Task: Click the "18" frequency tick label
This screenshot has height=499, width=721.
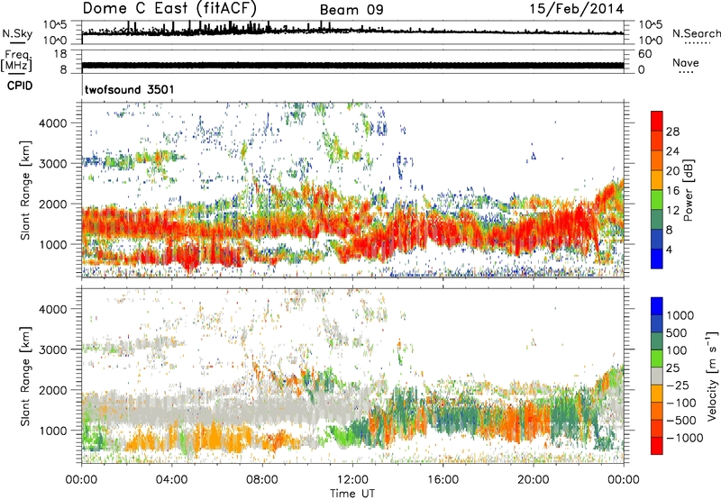Action: (x=60, y=54)
